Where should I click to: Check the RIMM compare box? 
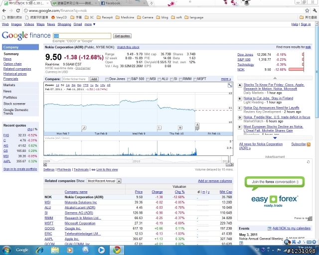coord(180,79)
